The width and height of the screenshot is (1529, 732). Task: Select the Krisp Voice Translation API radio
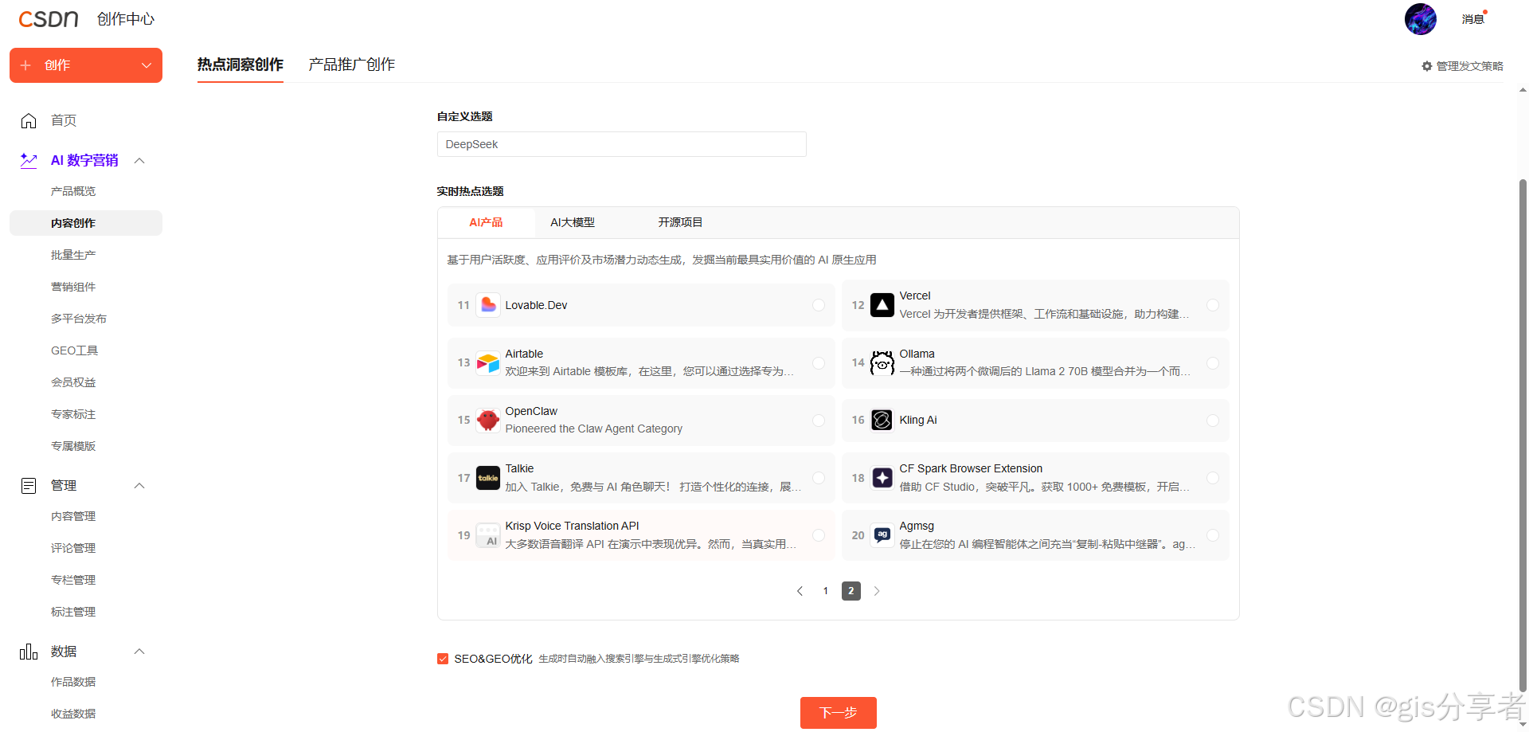coord(819,535)
